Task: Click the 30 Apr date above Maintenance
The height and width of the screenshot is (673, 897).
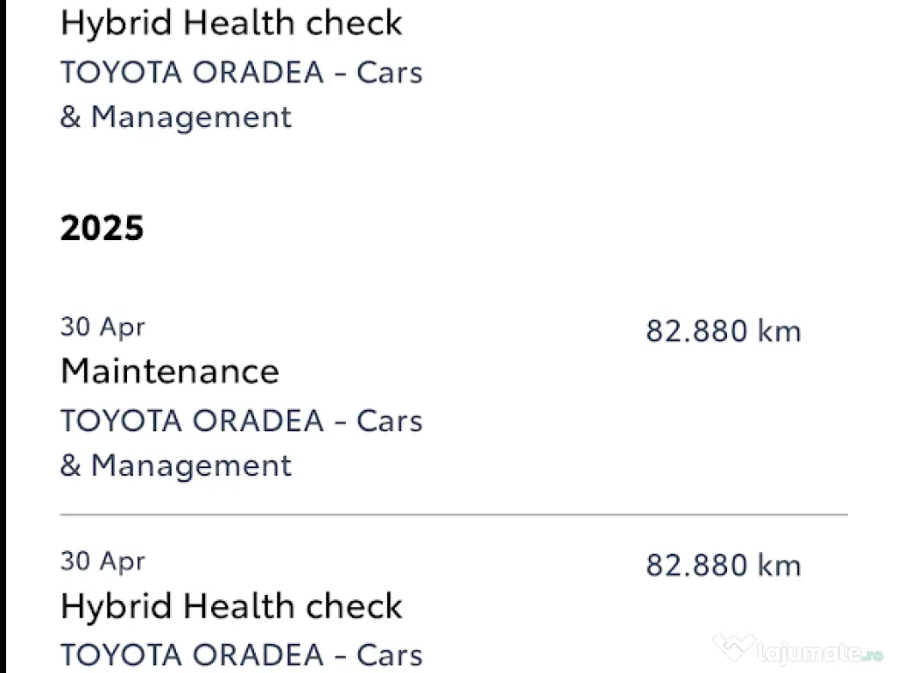Action: point(102,327)
